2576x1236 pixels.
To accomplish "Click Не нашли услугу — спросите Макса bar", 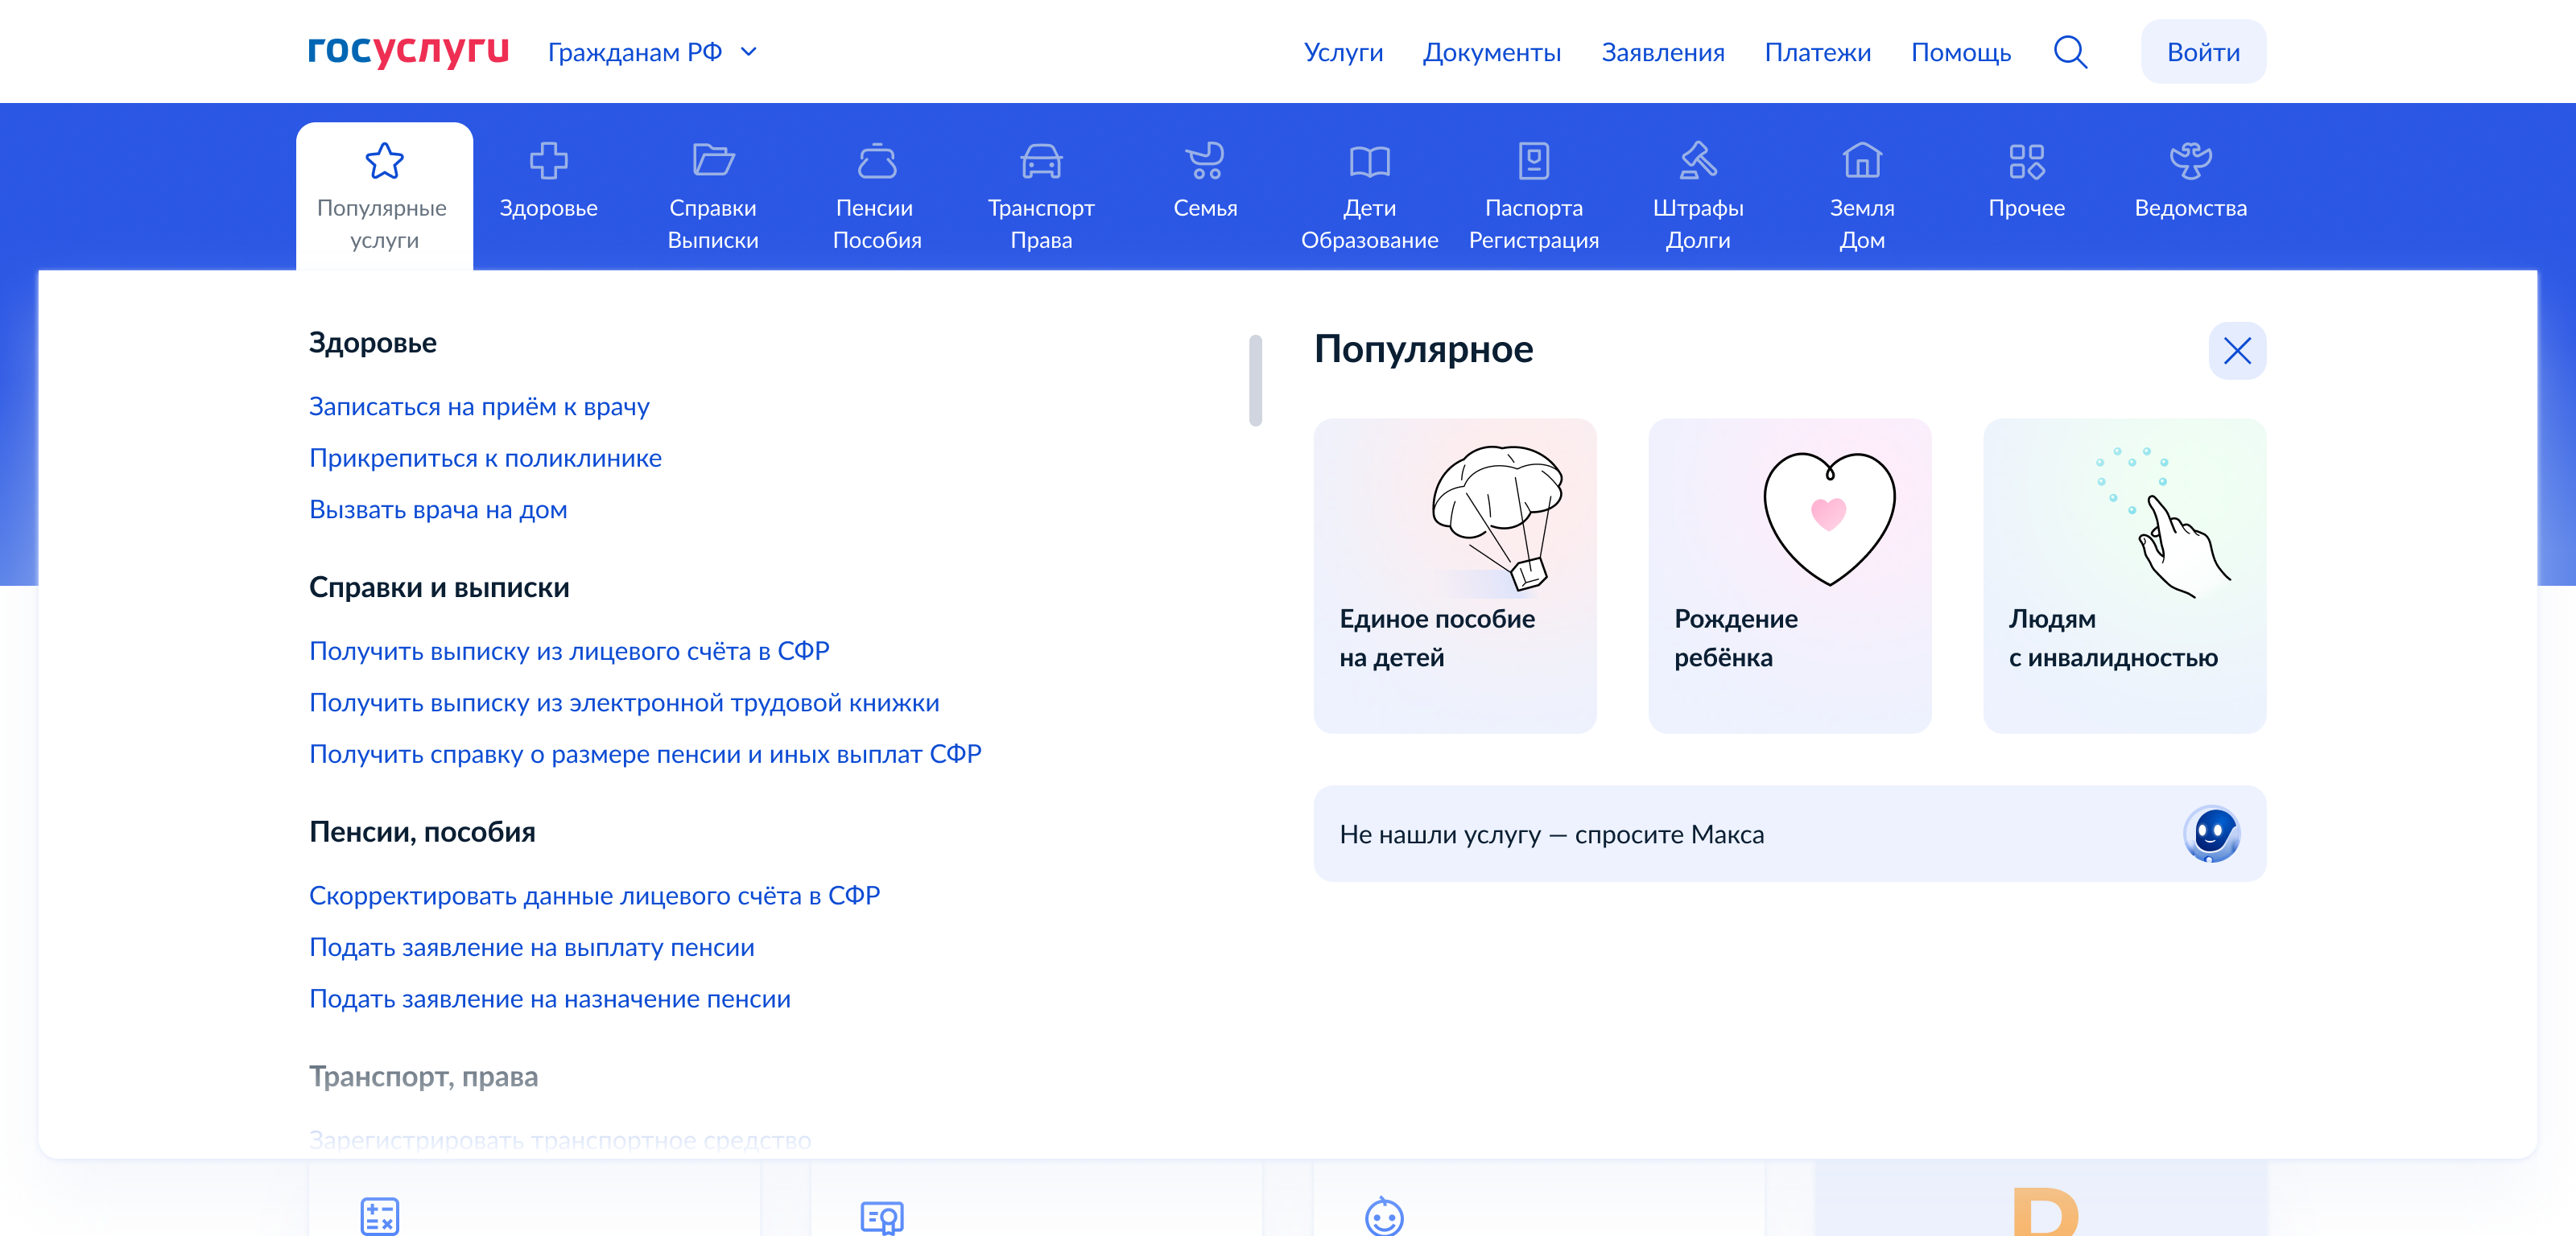I will click(x=1789, y=834).
